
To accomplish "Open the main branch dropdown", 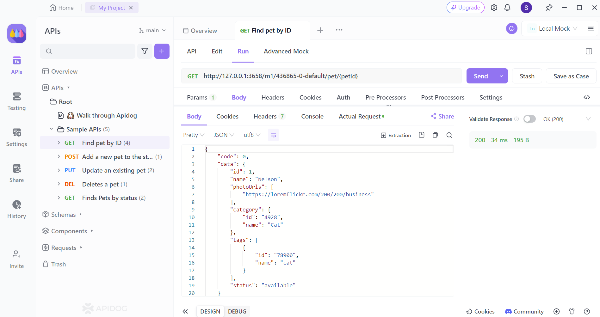I will (152, 30).
